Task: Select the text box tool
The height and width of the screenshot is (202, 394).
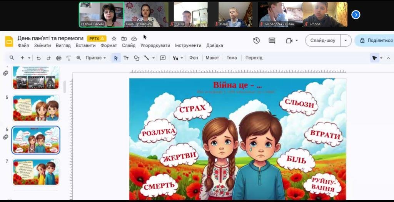Action: pyautogui.click(x=126, y=58)
